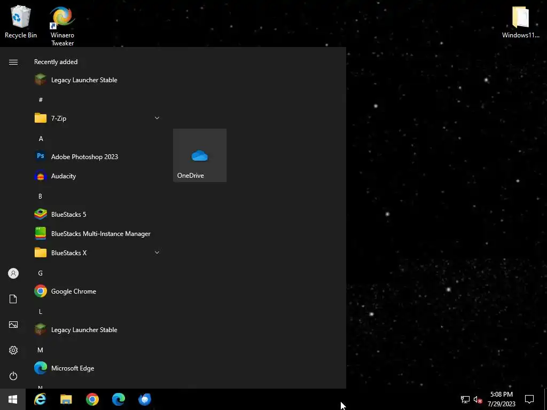The height and width of the screenshot is (410, 547).
Task: Launch Legacy Launcher Stable under letter L
Action: point(98,329)
